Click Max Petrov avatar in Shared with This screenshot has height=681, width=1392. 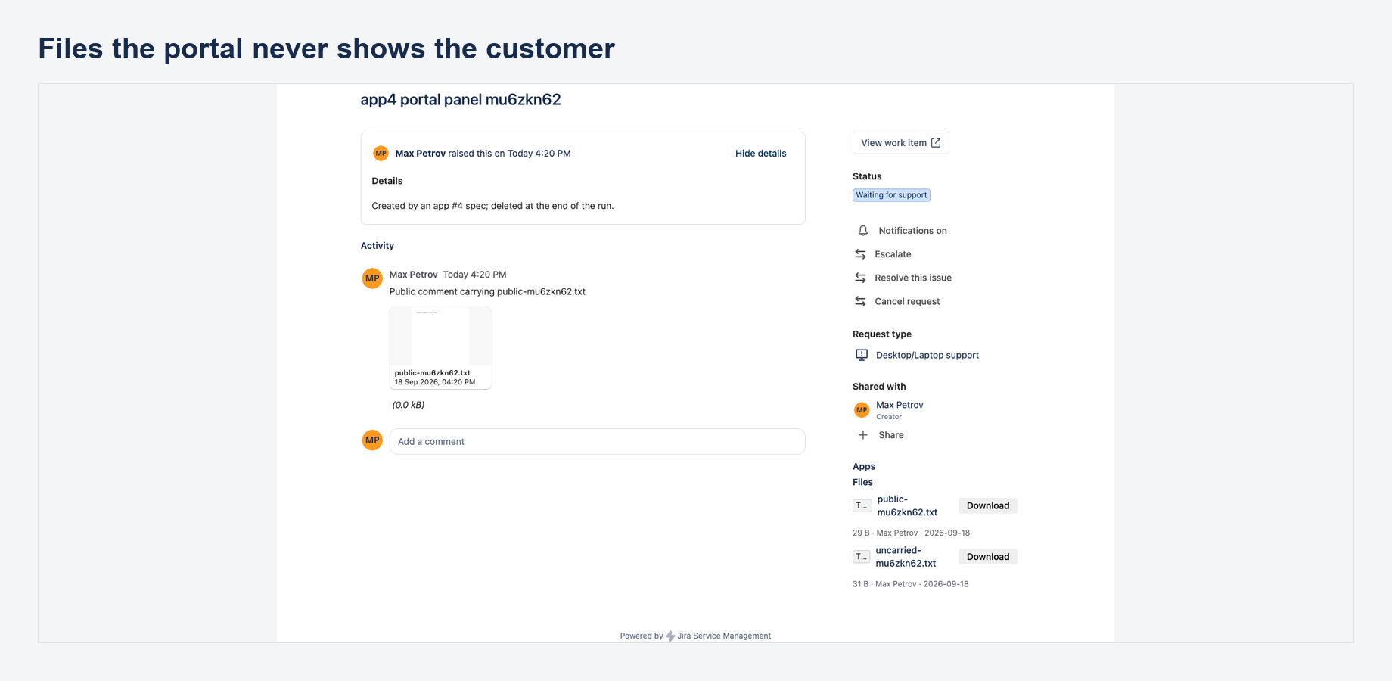point(862,410)
